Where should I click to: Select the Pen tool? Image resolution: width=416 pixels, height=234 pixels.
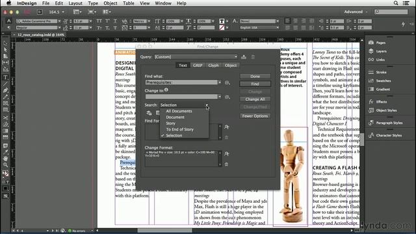click(x=5, y=90)
